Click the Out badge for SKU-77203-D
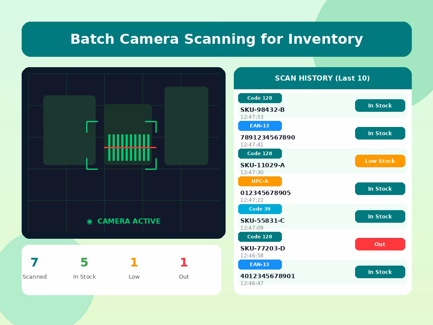The height and width of the screenshot is (325, 433). pyautogui.click(x=380, y=244)
